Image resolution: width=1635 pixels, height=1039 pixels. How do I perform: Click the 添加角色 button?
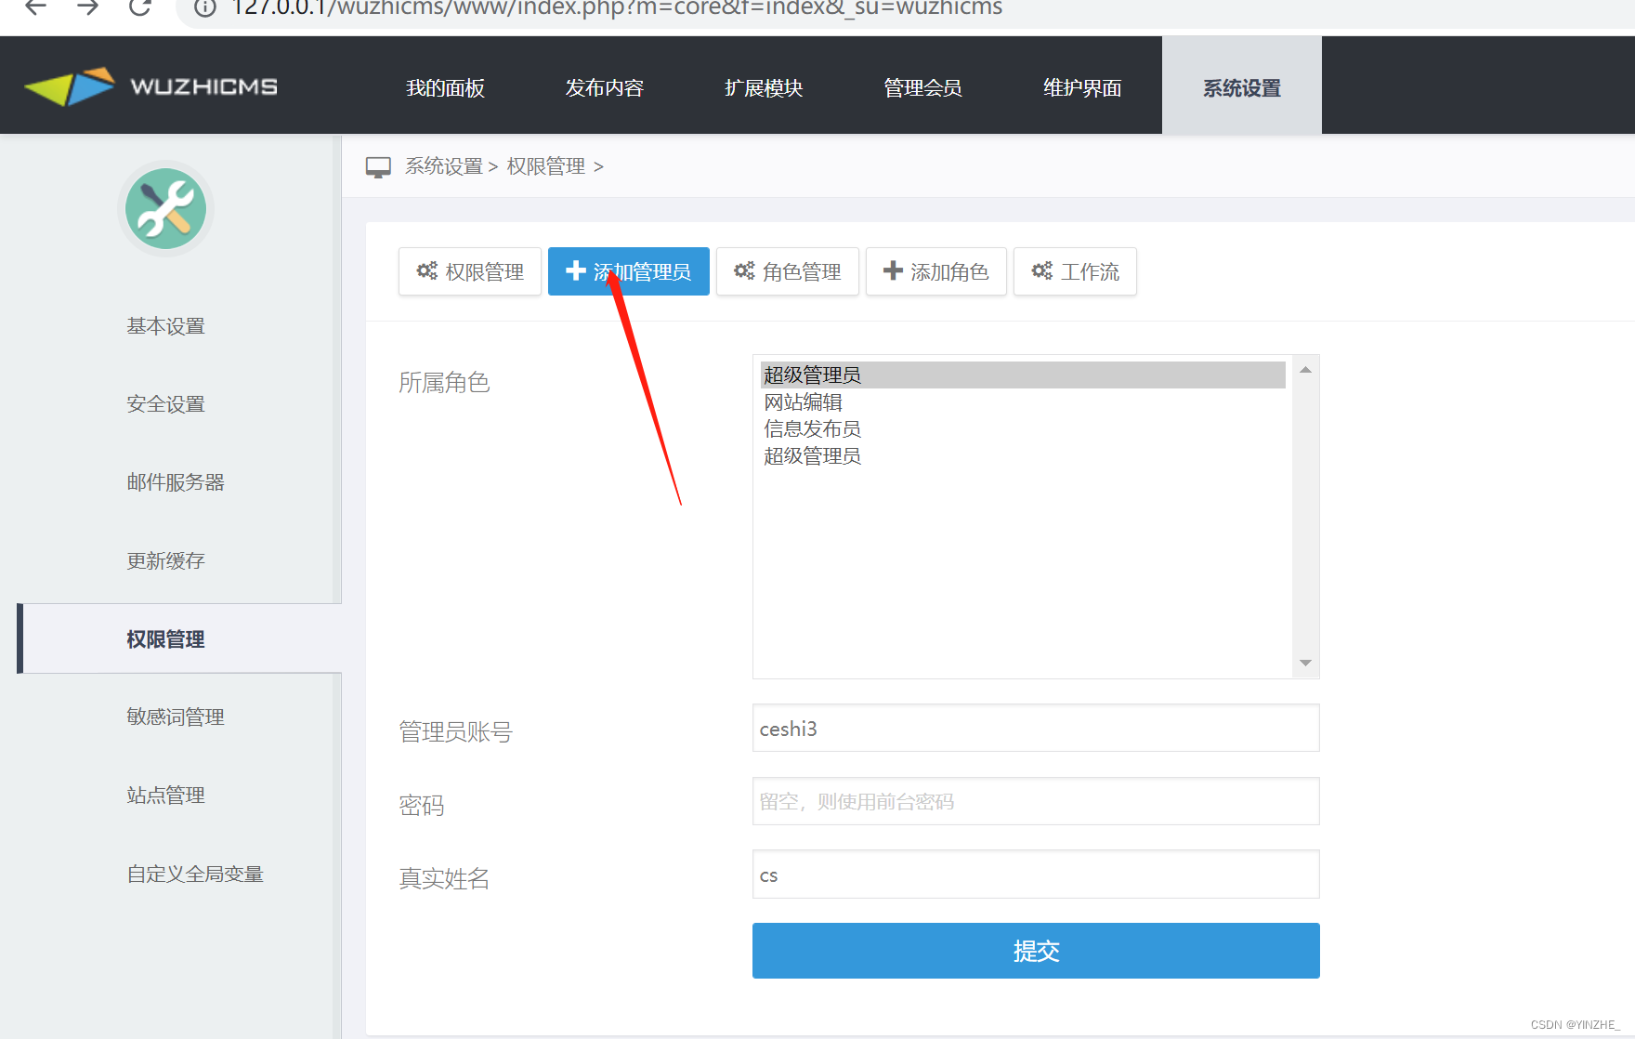(936, 271)
